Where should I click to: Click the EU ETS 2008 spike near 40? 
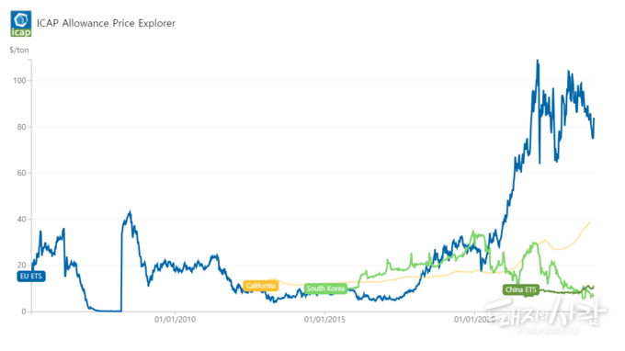[x=130, y=212]
